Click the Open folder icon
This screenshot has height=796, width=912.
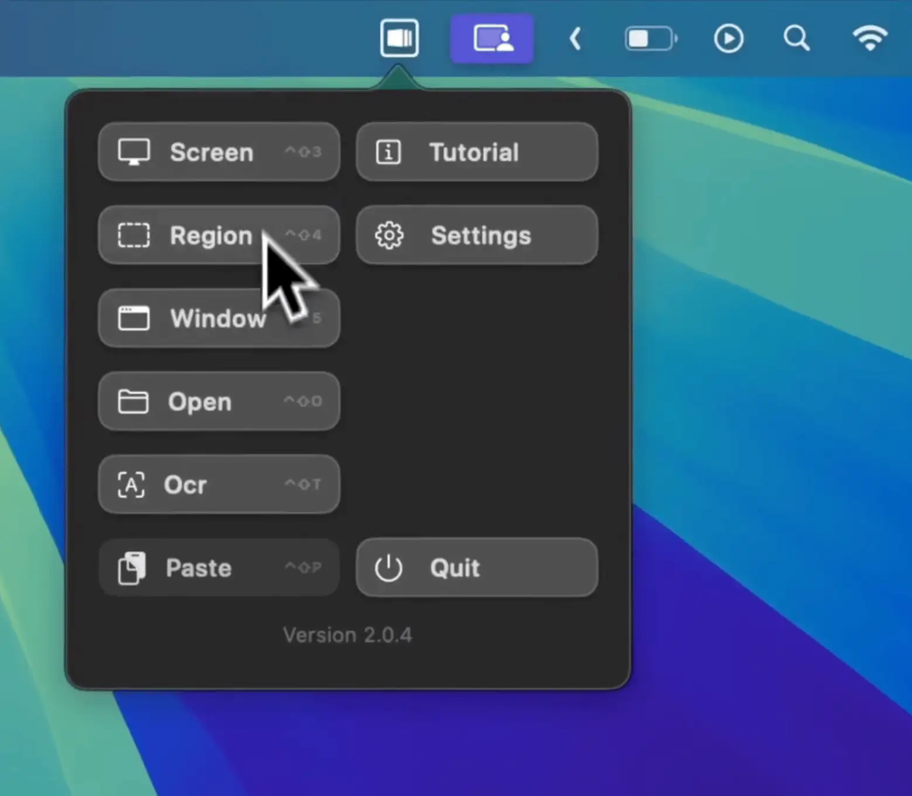tap(133, 402)
